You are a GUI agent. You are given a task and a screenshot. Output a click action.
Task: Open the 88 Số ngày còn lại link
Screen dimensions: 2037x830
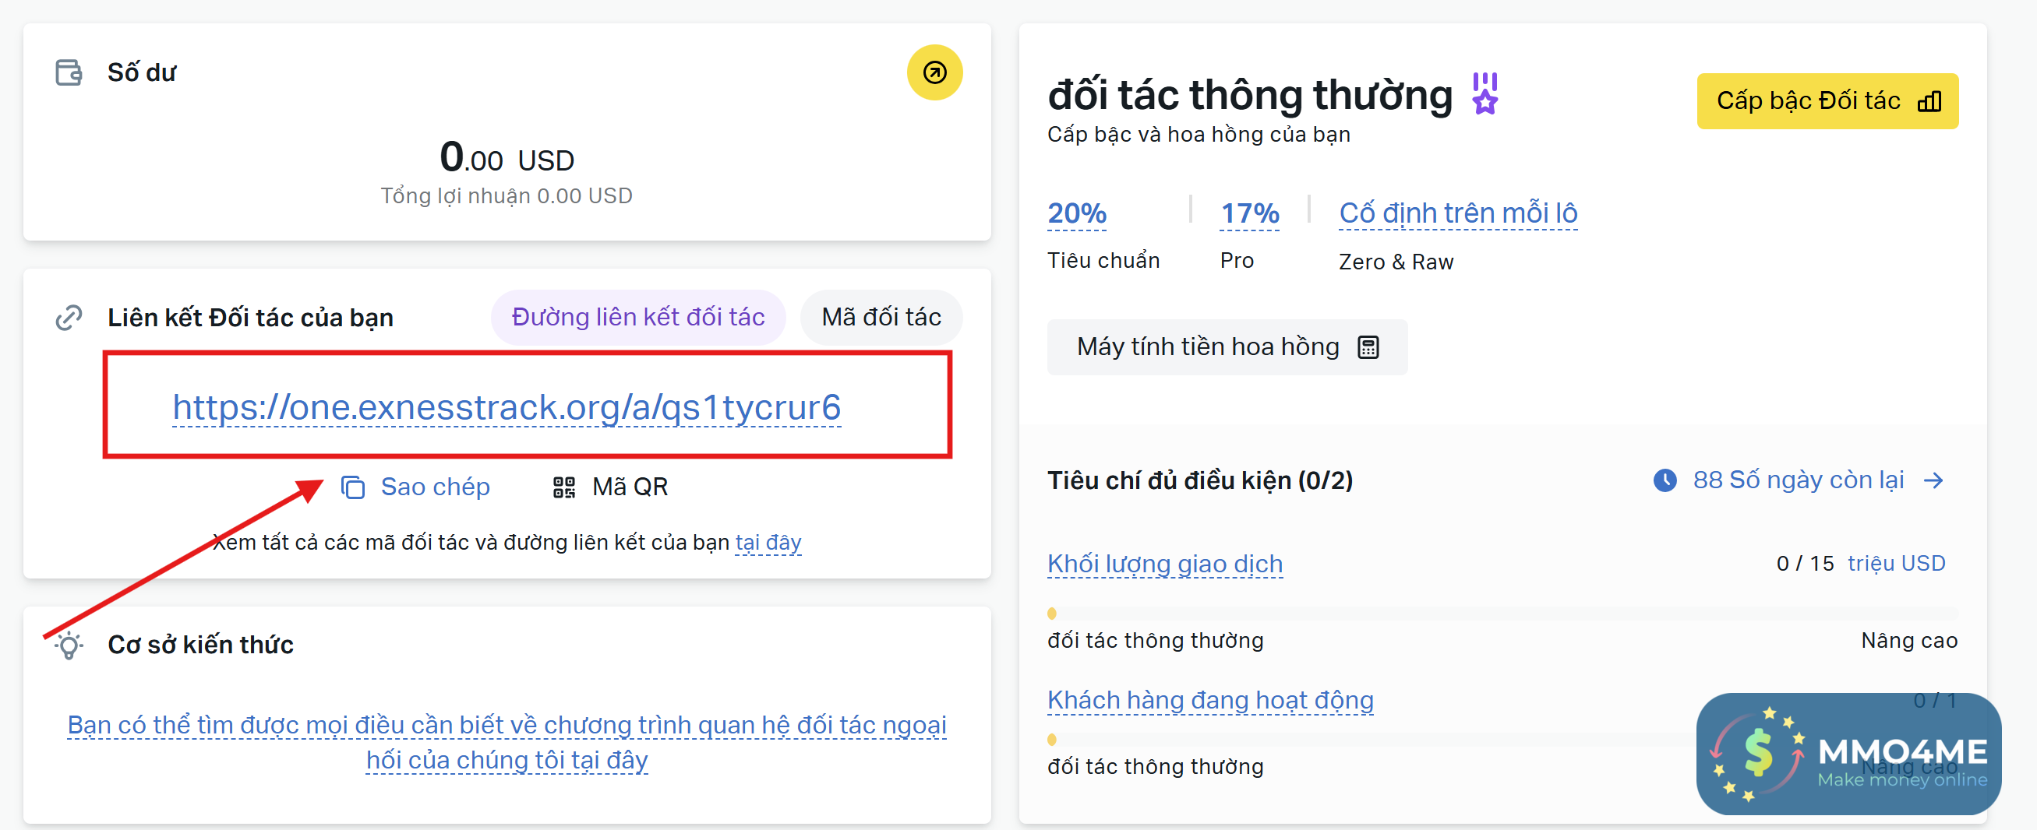point(1798,480)
